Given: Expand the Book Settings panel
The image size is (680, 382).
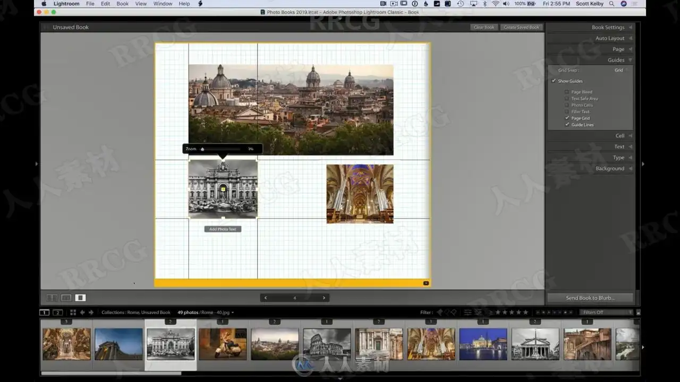Looking at the screenshot, I should coord(608,27).
